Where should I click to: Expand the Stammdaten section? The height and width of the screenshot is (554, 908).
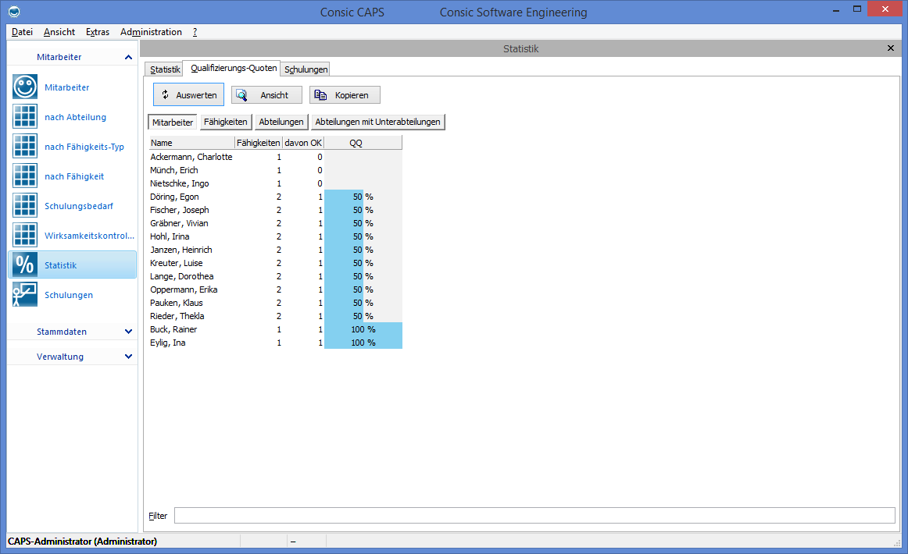(128, 332)
